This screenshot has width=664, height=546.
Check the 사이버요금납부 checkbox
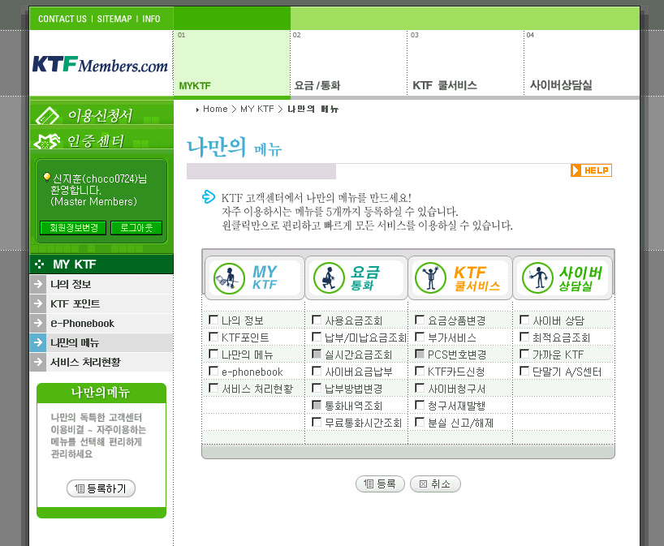317,372
